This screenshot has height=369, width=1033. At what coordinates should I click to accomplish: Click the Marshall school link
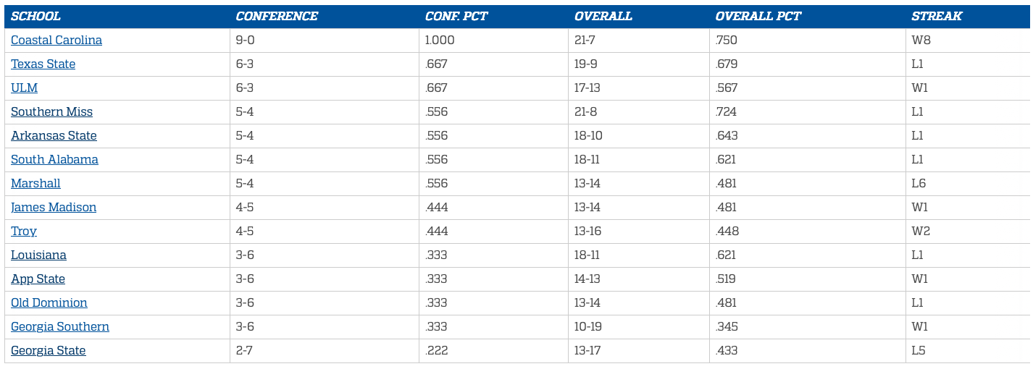(x=36, y=184)
